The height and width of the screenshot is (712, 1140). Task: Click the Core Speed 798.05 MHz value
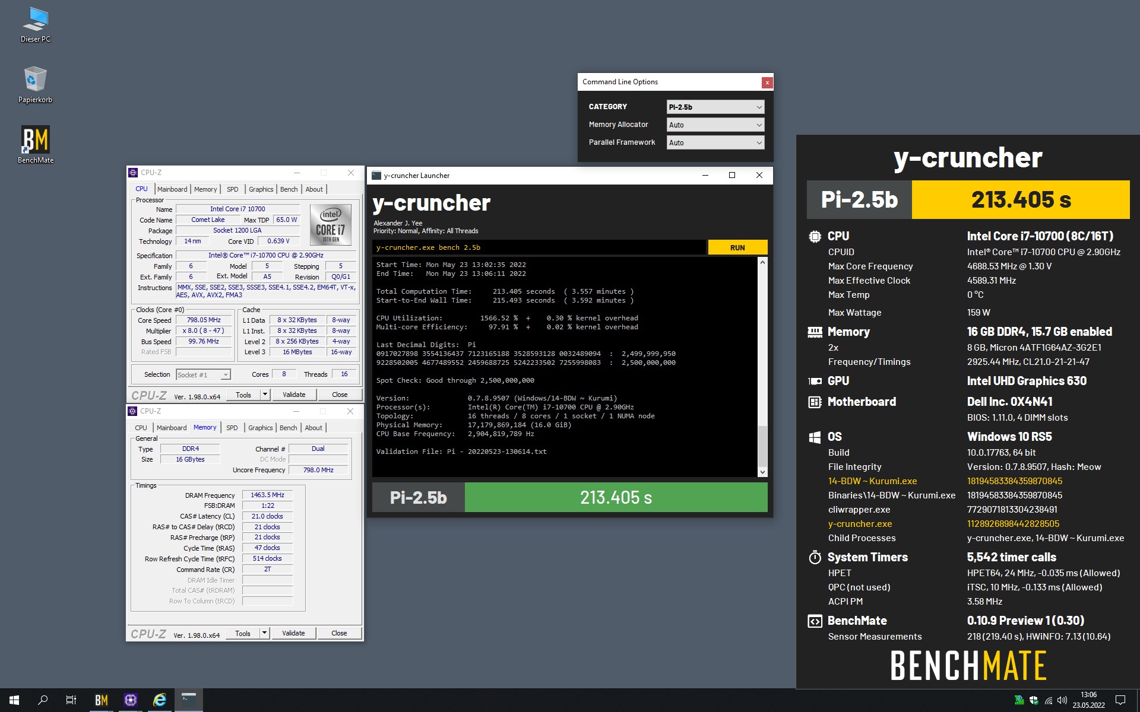204,320
